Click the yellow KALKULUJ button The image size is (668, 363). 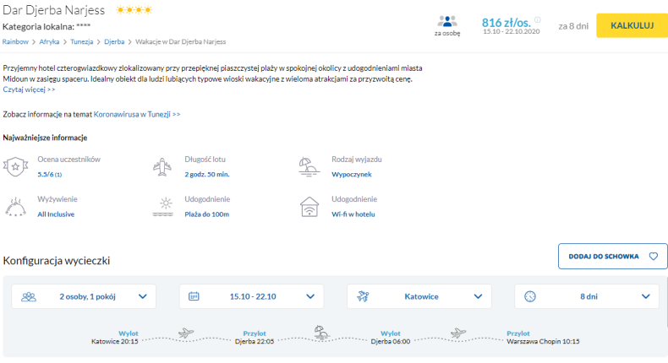pyautogui.click(x=632, y=25)
